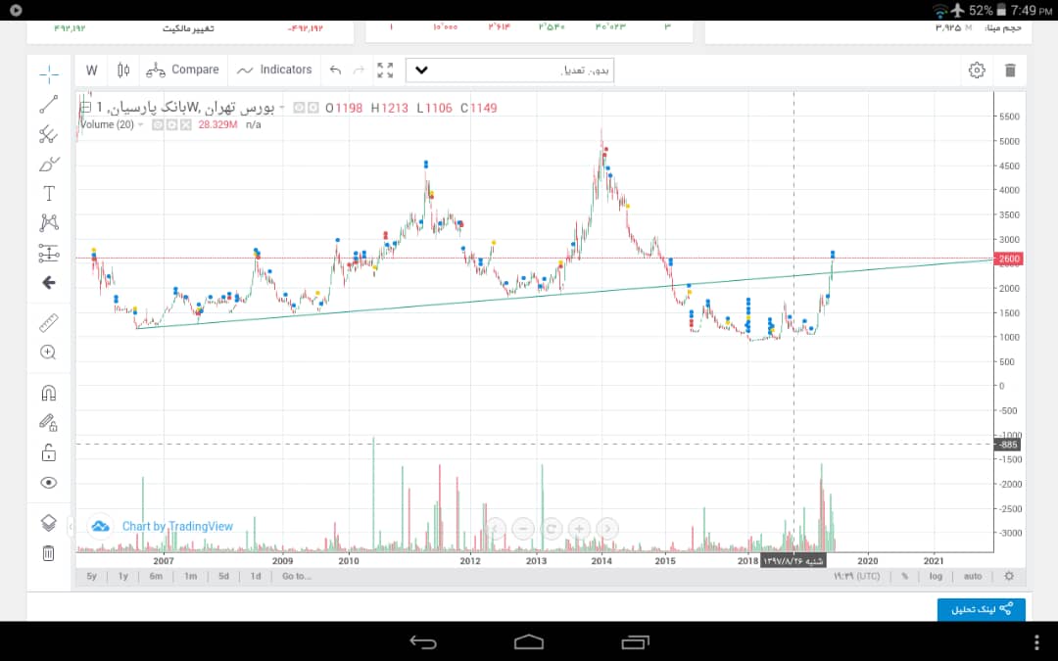This screenshot has width=1058, height=661.
Task: Open the object tree layers icon
Action: [x=49, y=523]
